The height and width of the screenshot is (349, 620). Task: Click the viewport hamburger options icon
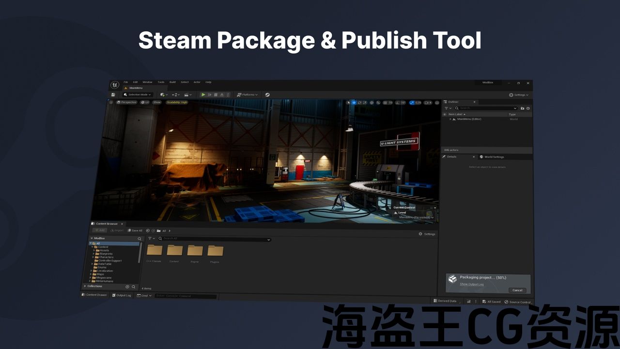coord(111,102)
